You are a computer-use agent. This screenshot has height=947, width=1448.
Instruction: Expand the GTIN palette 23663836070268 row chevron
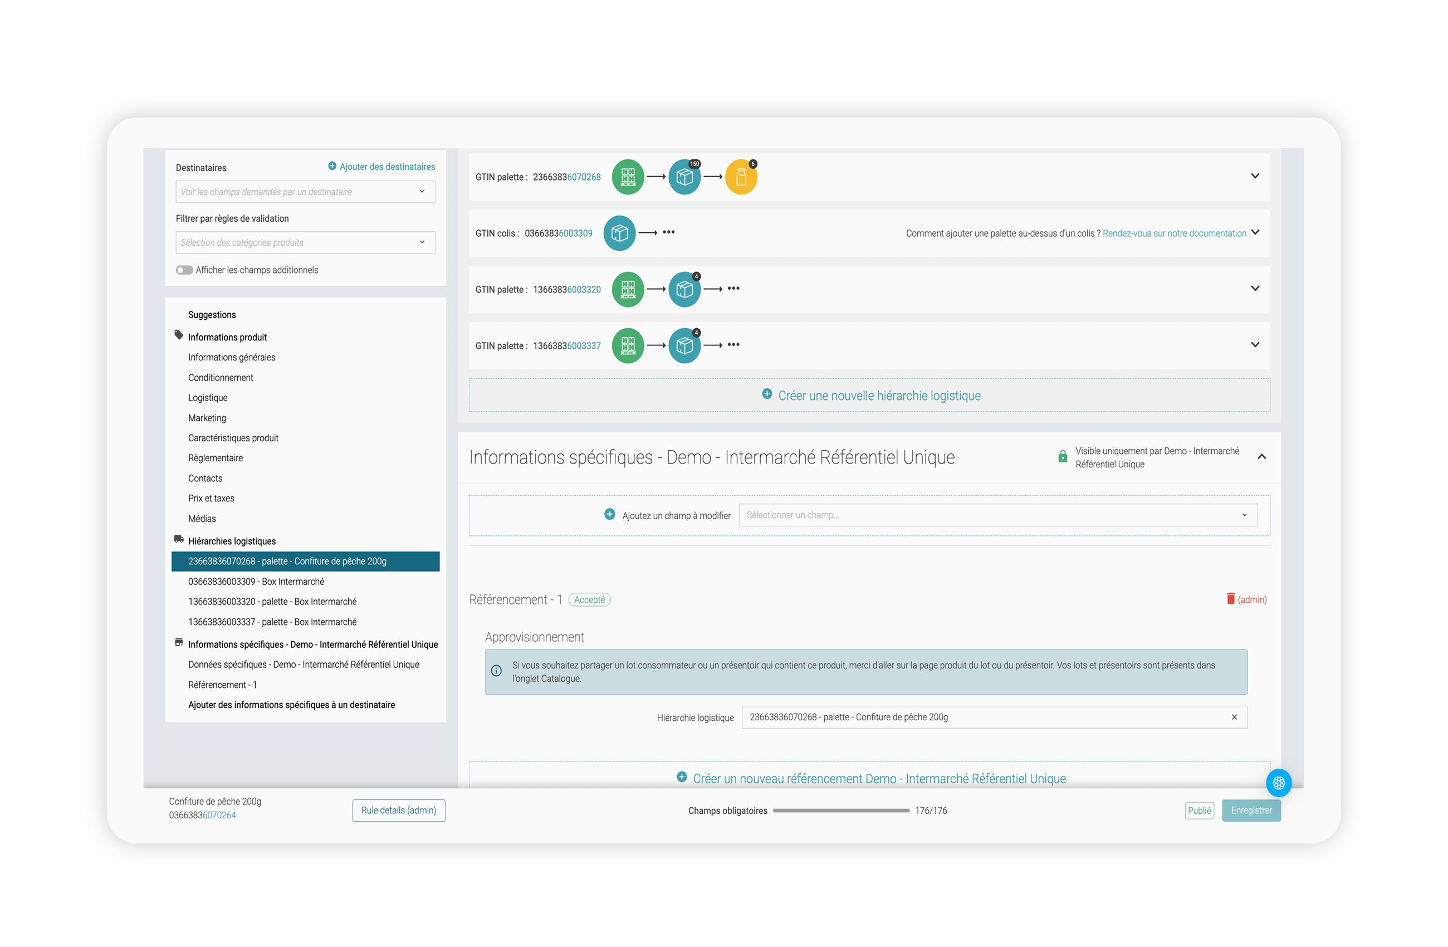click(x=1255, y=176)
